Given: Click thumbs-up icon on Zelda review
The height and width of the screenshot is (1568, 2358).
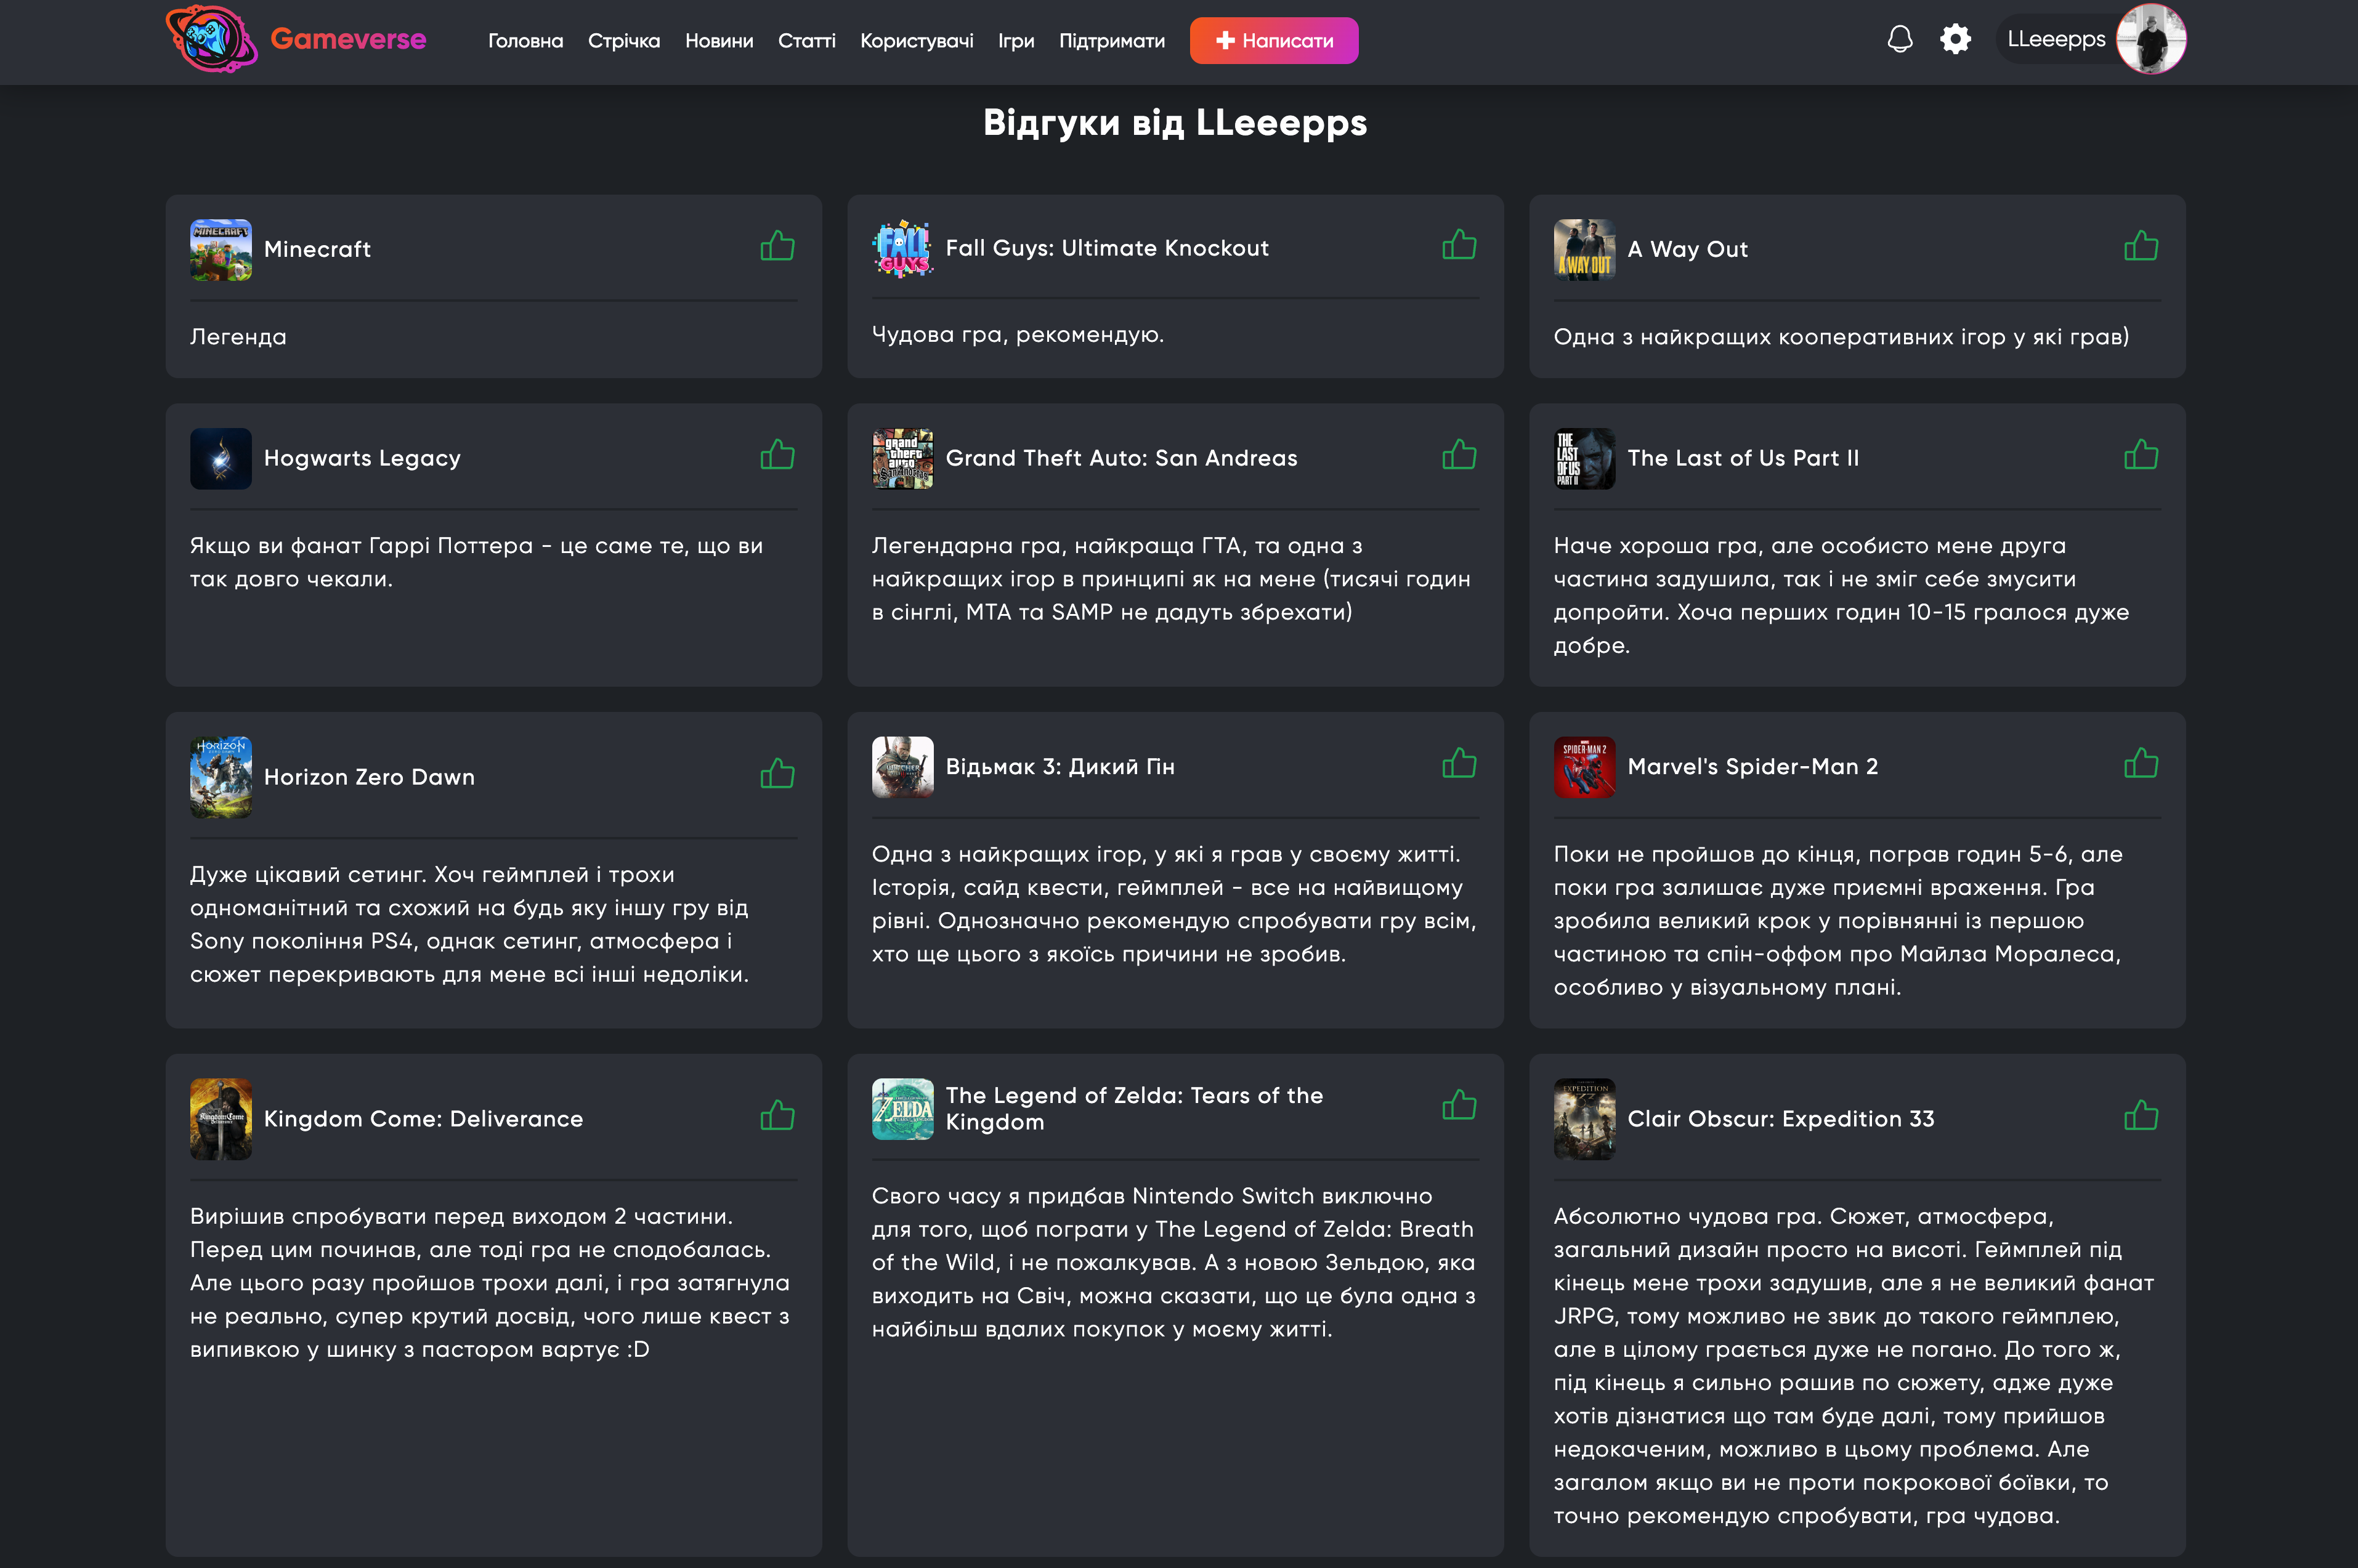Looking at the screenshot, I should point(1459,1105).
